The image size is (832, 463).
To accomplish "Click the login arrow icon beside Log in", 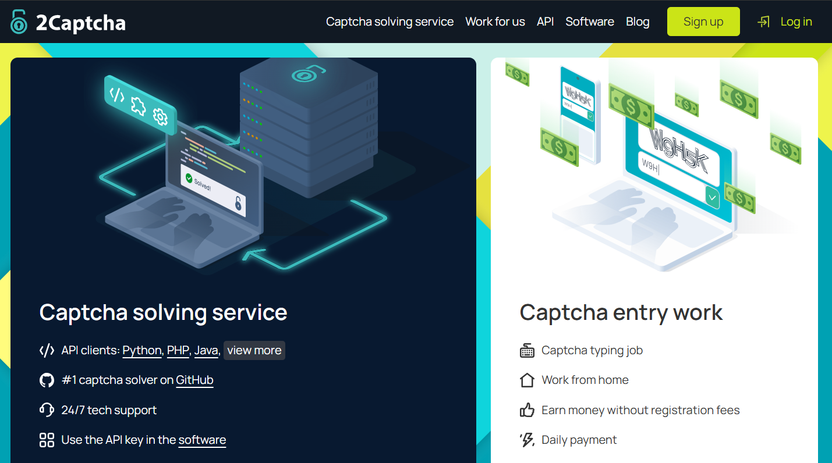I will click(x=763, y=22).
